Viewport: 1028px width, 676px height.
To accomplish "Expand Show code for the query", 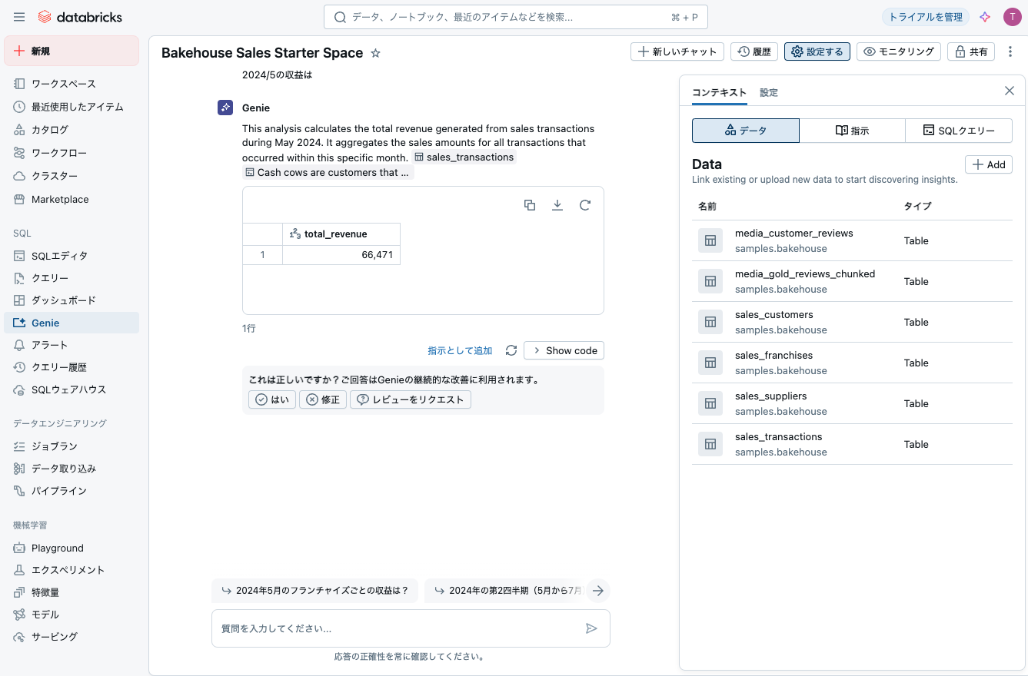I will point(564,350).
